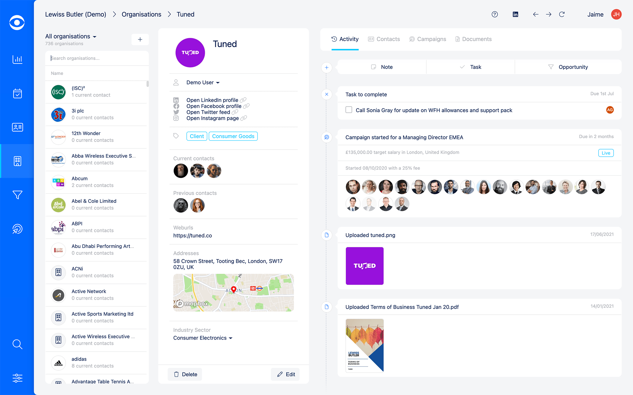Click the search icon near the sidebar bottom
The image size is (633, 395).
point(17,344)
